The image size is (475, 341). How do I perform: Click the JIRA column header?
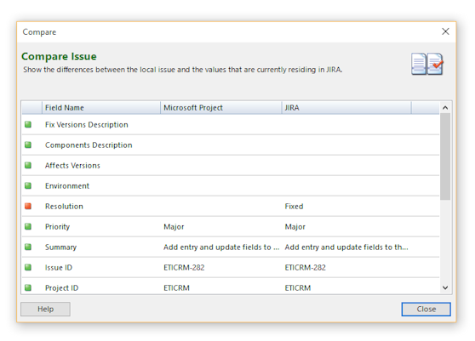pos(346,108)
